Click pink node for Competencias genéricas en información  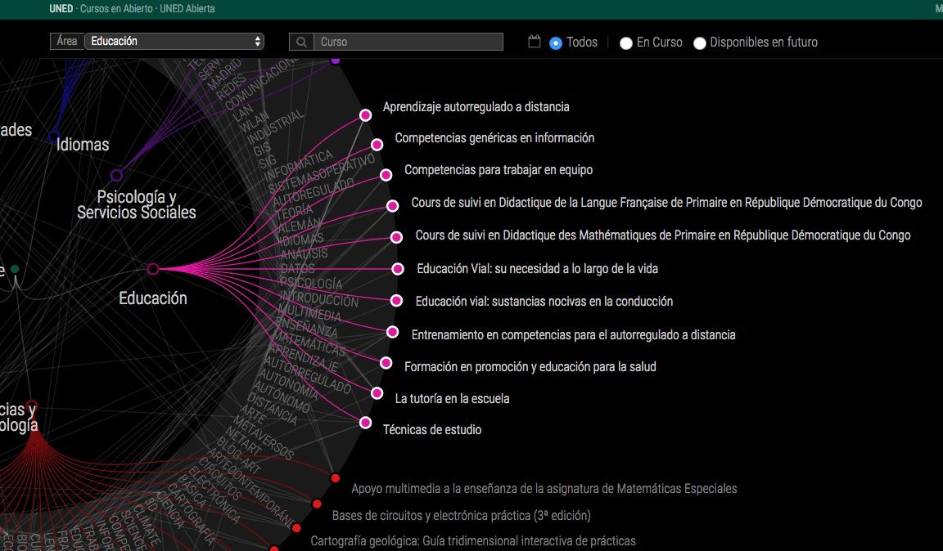tap(377, 144)
